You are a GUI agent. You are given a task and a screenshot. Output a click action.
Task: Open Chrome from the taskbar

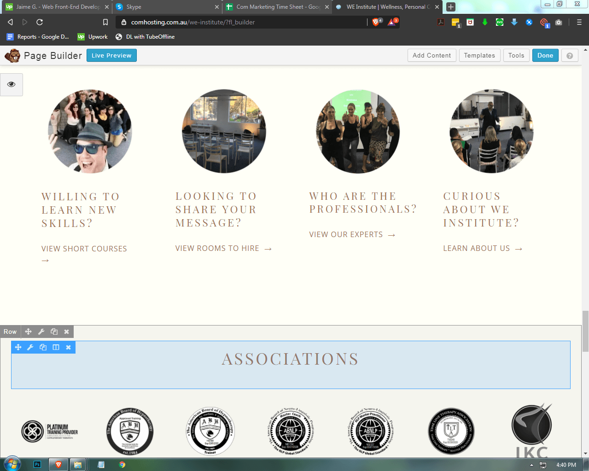122,465
